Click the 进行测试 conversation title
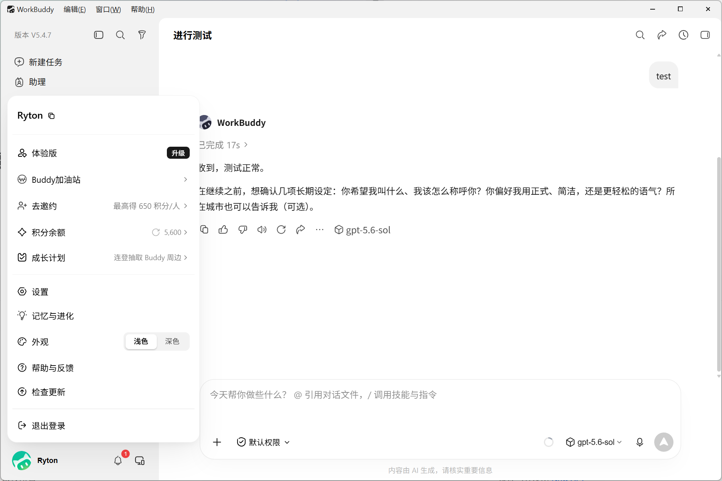The image size is (722, 481). [193, 35]
